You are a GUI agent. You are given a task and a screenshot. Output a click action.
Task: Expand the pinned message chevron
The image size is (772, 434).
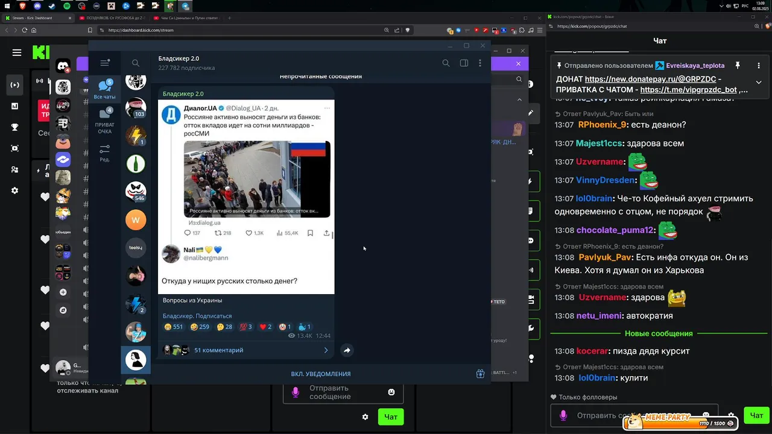point(759,83)
